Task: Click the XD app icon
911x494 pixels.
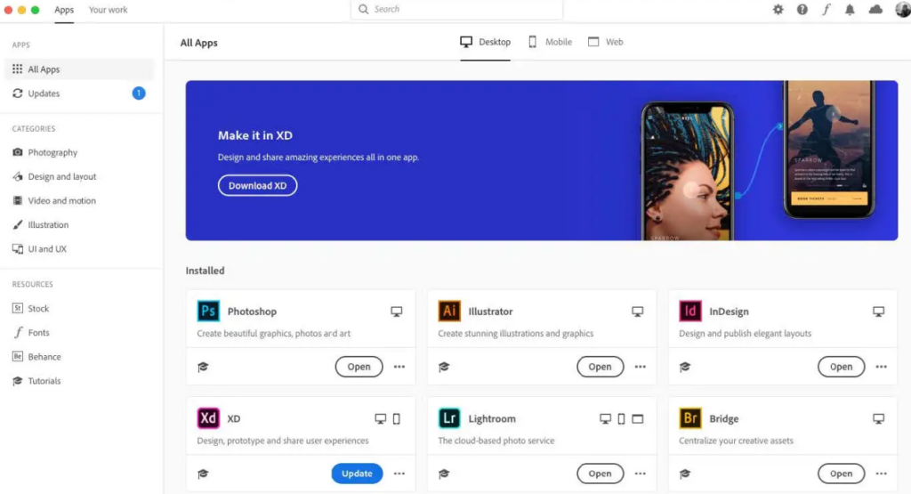Action: click(208, 418)
